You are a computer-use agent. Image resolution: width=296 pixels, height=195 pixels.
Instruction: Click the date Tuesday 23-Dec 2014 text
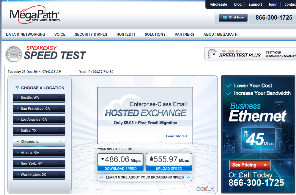[x=34, y=72]
